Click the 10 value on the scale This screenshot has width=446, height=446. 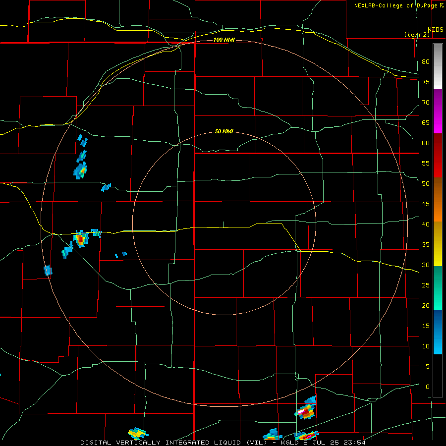(426, 346)
